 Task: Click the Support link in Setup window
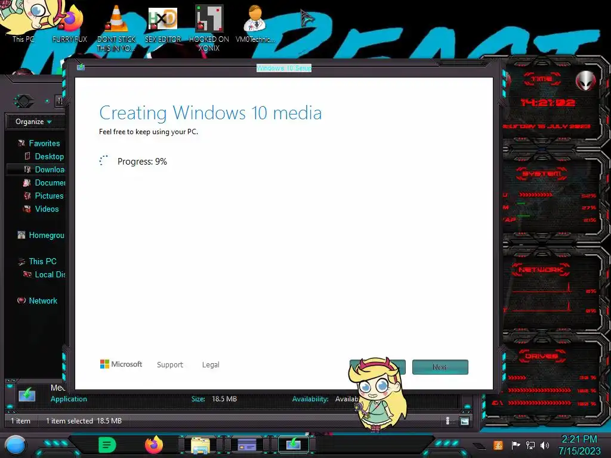point(170,364)
